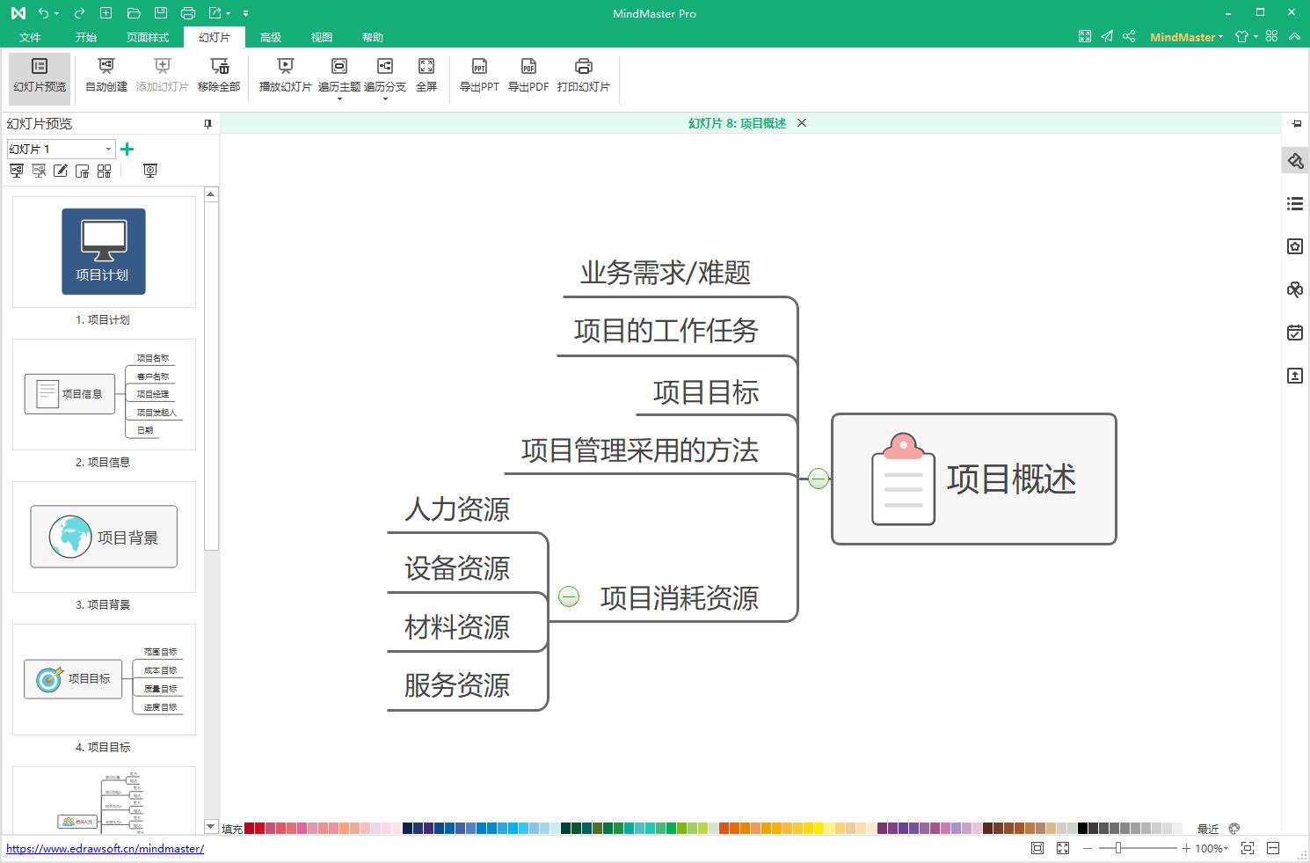Open the 幻灯片 1 dropdown list
The height and width of the screenshot is (863, 1310).
point(107,149)
